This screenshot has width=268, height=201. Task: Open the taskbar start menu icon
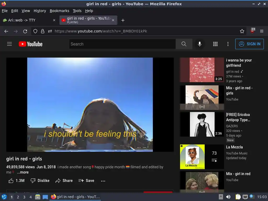point(4,197)
